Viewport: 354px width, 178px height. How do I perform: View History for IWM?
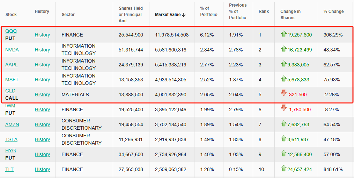[x=43, y=110]
